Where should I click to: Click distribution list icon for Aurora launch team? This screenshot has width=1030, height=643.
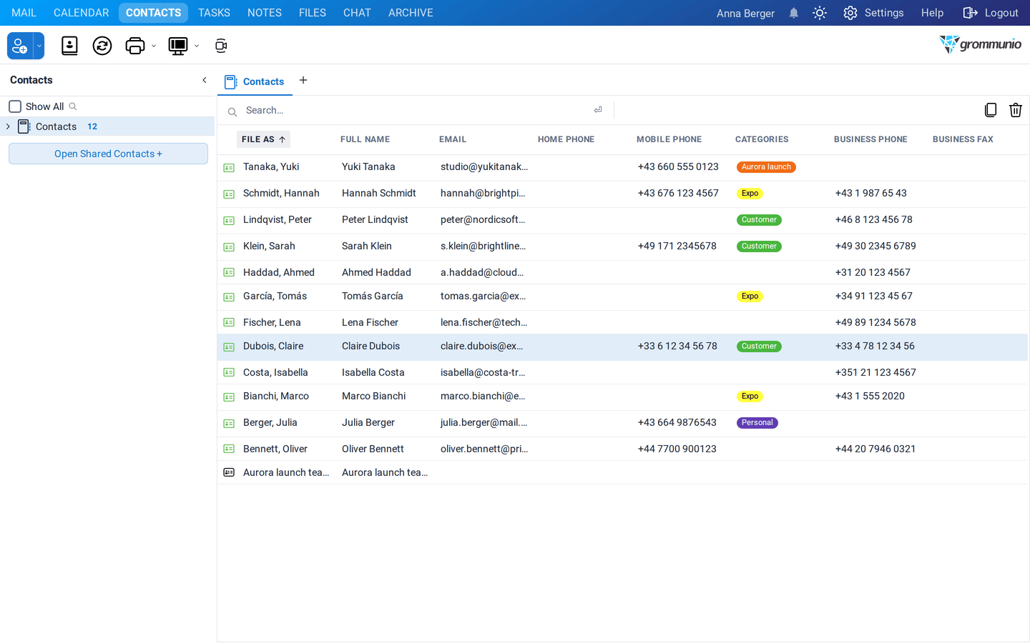click(229, 473)
